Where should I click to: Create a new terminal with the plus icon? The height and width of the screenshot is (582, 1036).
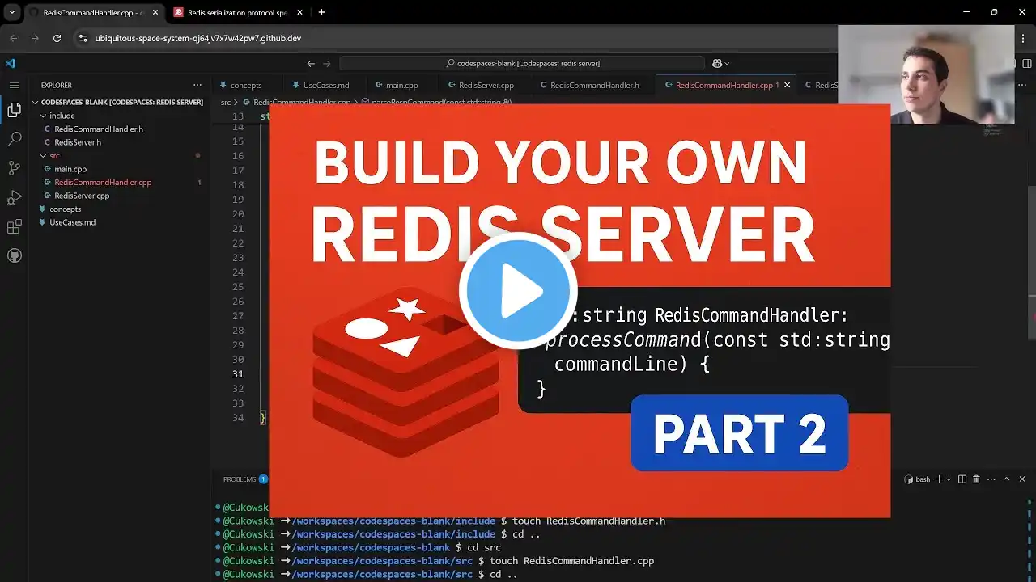pyautogui.click(x=939, y=479)
